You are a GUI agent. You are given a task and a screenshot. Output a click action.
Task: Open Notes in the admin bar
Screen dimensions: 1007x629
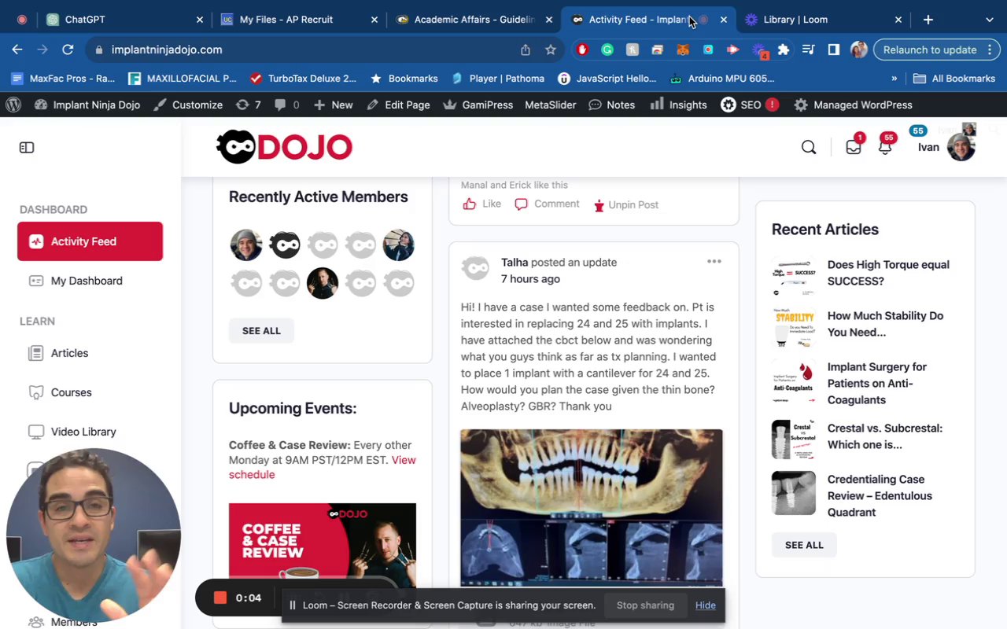pyautogui.click(x=612, y=105)
